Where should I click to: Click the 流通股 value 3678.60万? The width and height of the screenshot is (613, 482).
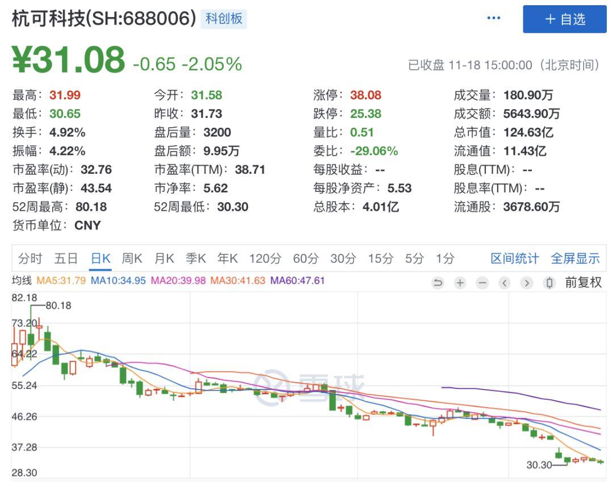531,207
